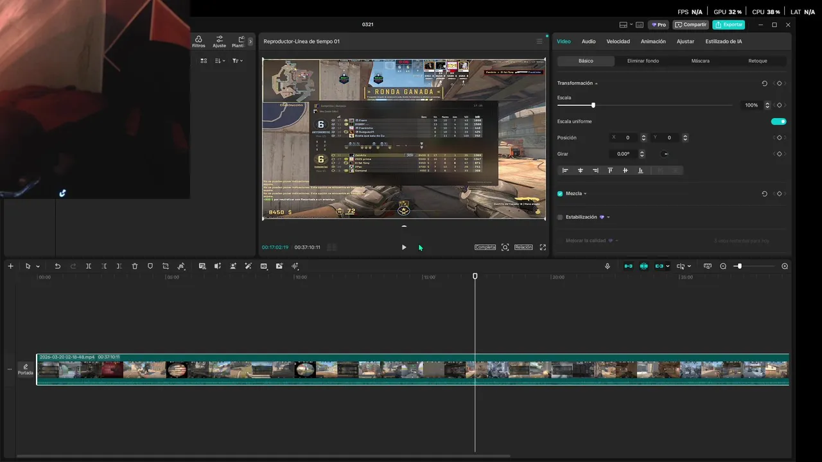Switch to the Audio tab
The height and width of the screenshot is (462, 822).
click(x=588, y=42)
